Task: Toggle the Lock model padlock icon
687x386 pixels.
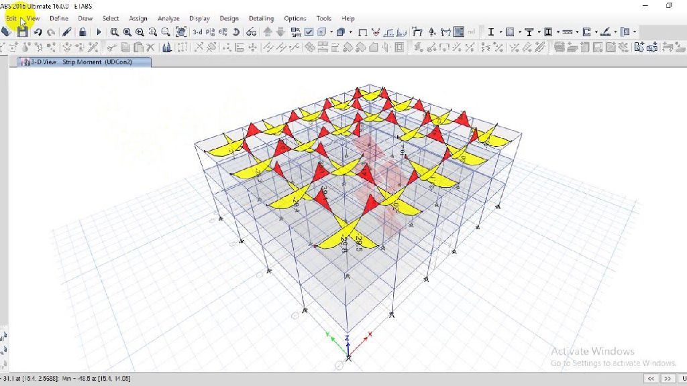Action: point(83,31)
